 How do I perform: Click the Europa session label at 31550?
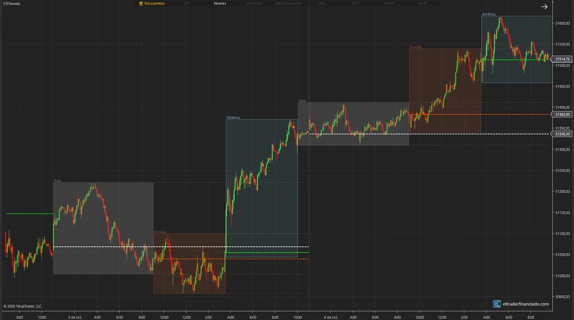coord(416,47)
